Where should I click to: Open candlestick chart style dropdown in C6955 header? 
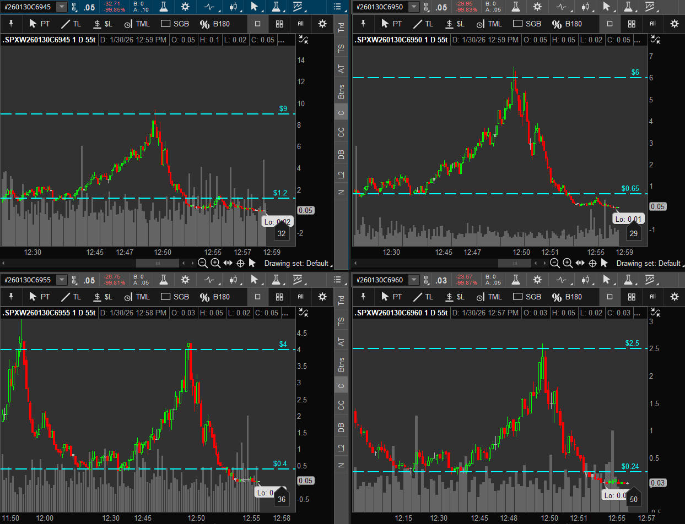tap(234, 280)
